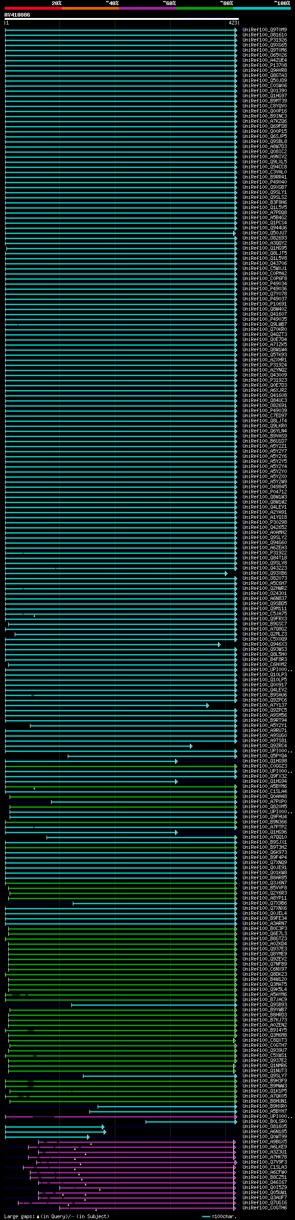Image resolution: width=295 pixels, height=1220 pixels.
Task: Select hit UniRef100_B3F8H6
Action: tap(265, 203)
